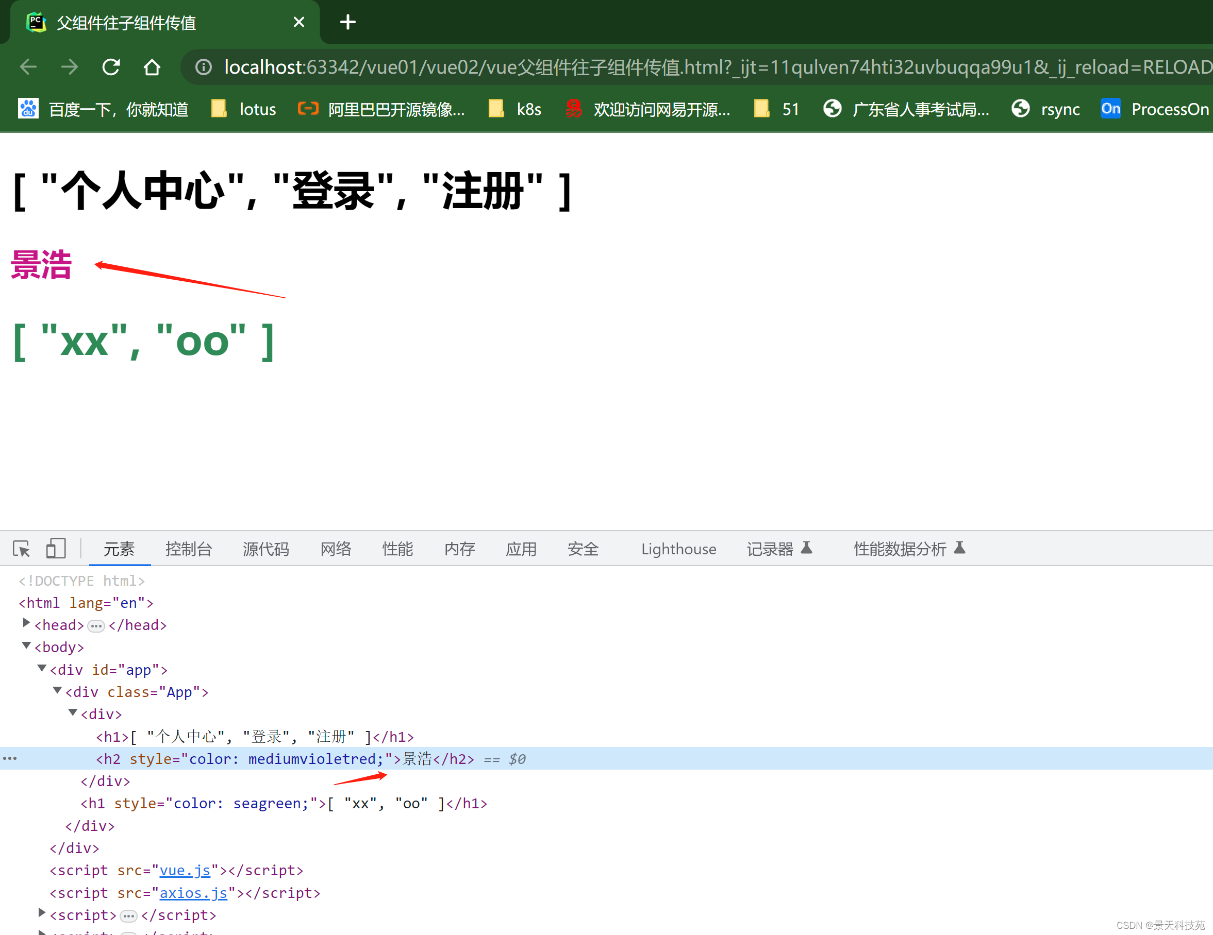This screenshot has width=1213, height=935.
Task: Open the 百度一下，你就知道 bookmark
Action: tap(103, 109)
